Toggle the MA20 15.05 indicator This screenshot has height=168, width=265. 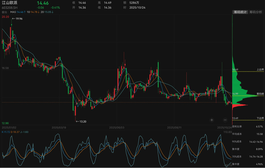(47, 12)
